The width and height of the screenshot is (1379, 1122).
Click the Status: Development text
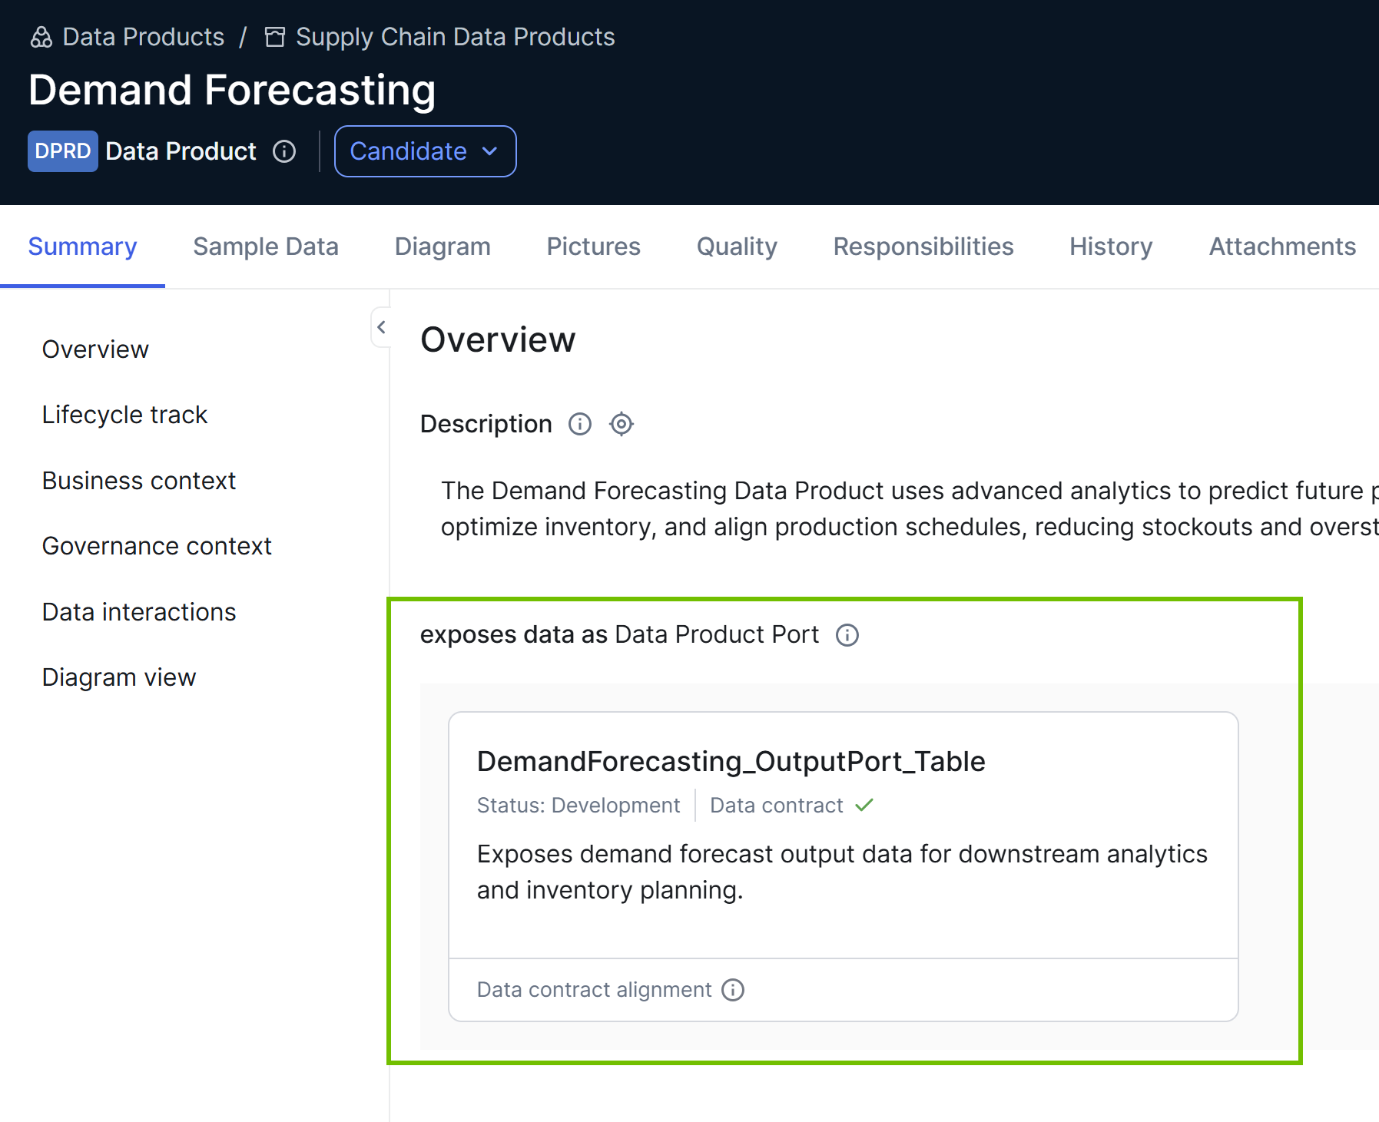(x=578, y=805)
